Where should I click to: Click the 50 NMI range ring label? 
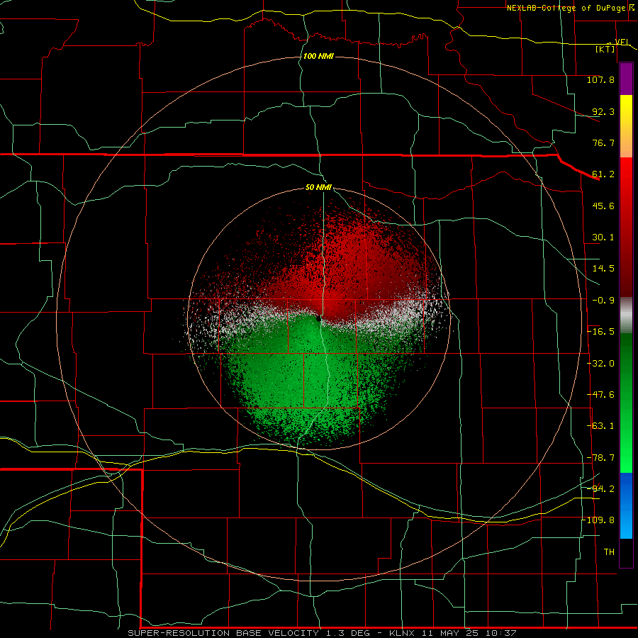318,187
